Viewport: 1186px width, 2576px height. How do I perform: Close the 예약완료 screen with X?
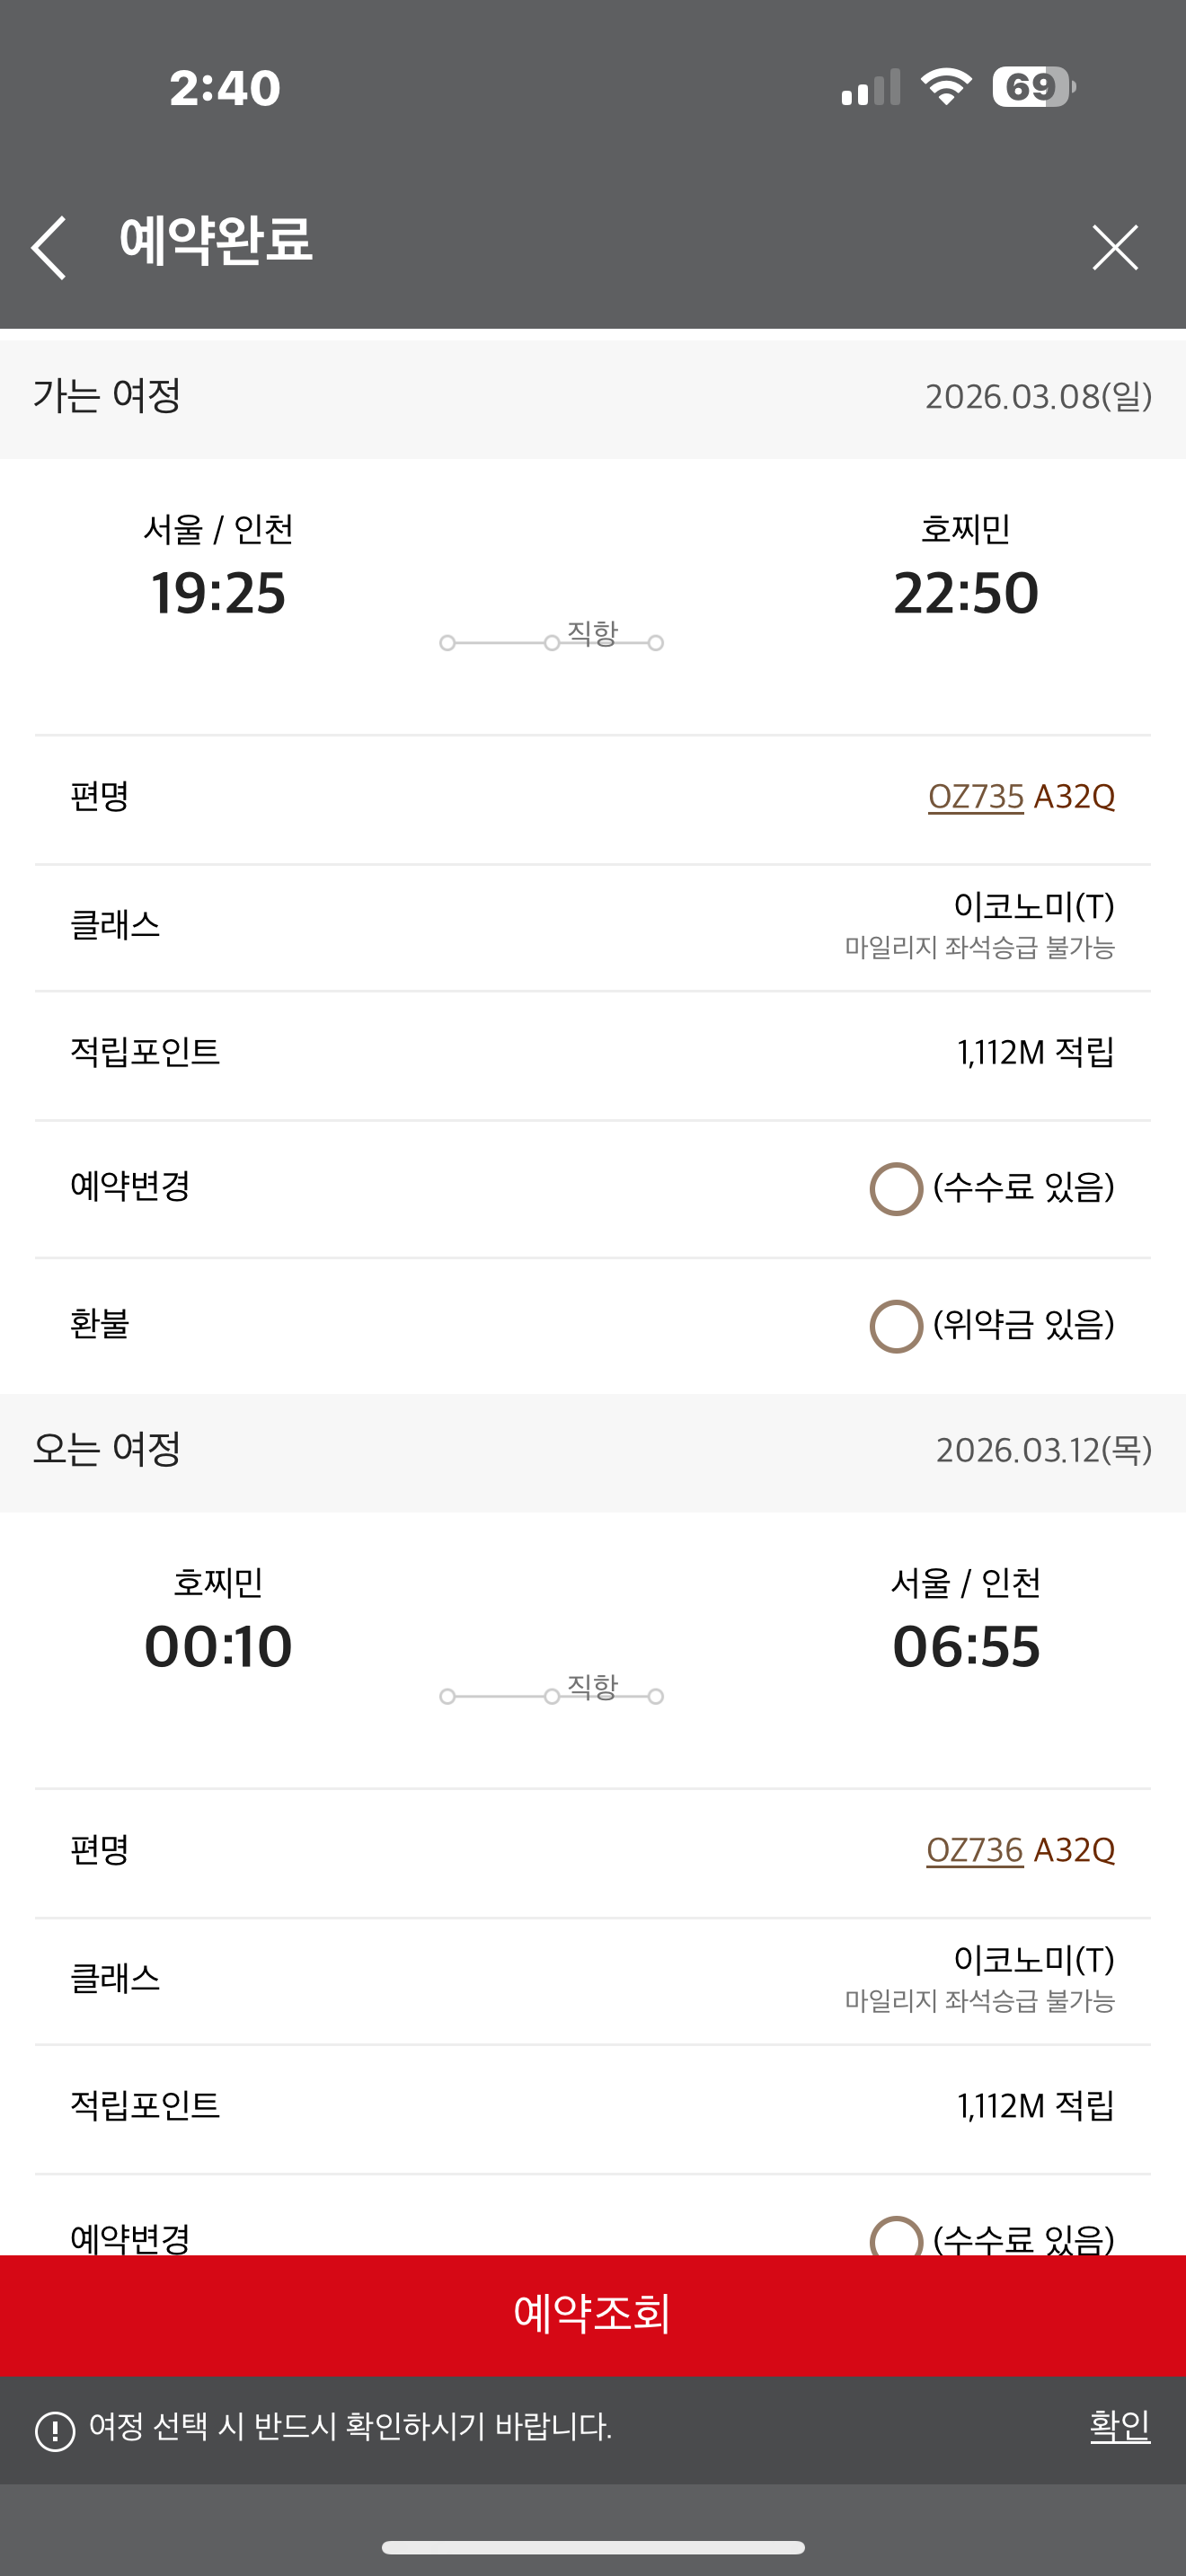(1114, 247)
